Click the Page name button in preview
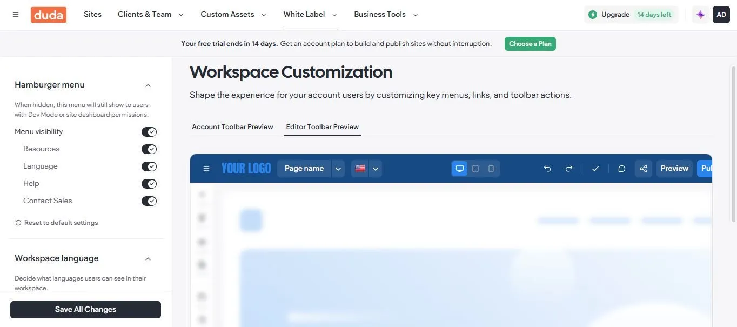Screen dimensions: 737x327 point(304,169)
